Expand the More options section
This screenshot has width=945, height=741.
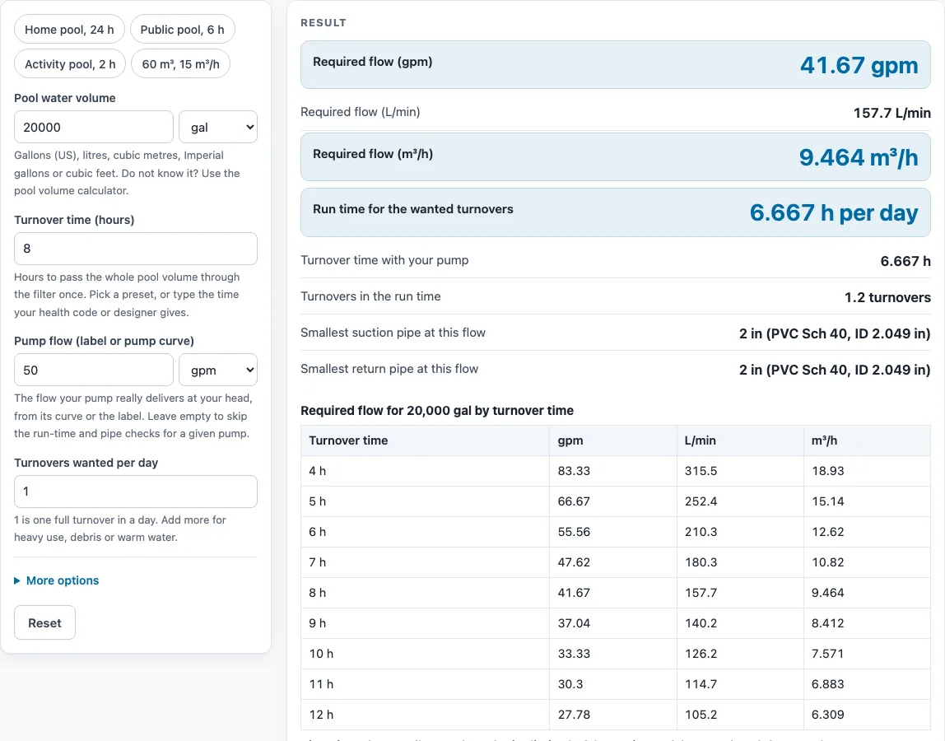(x=57, y=580)
